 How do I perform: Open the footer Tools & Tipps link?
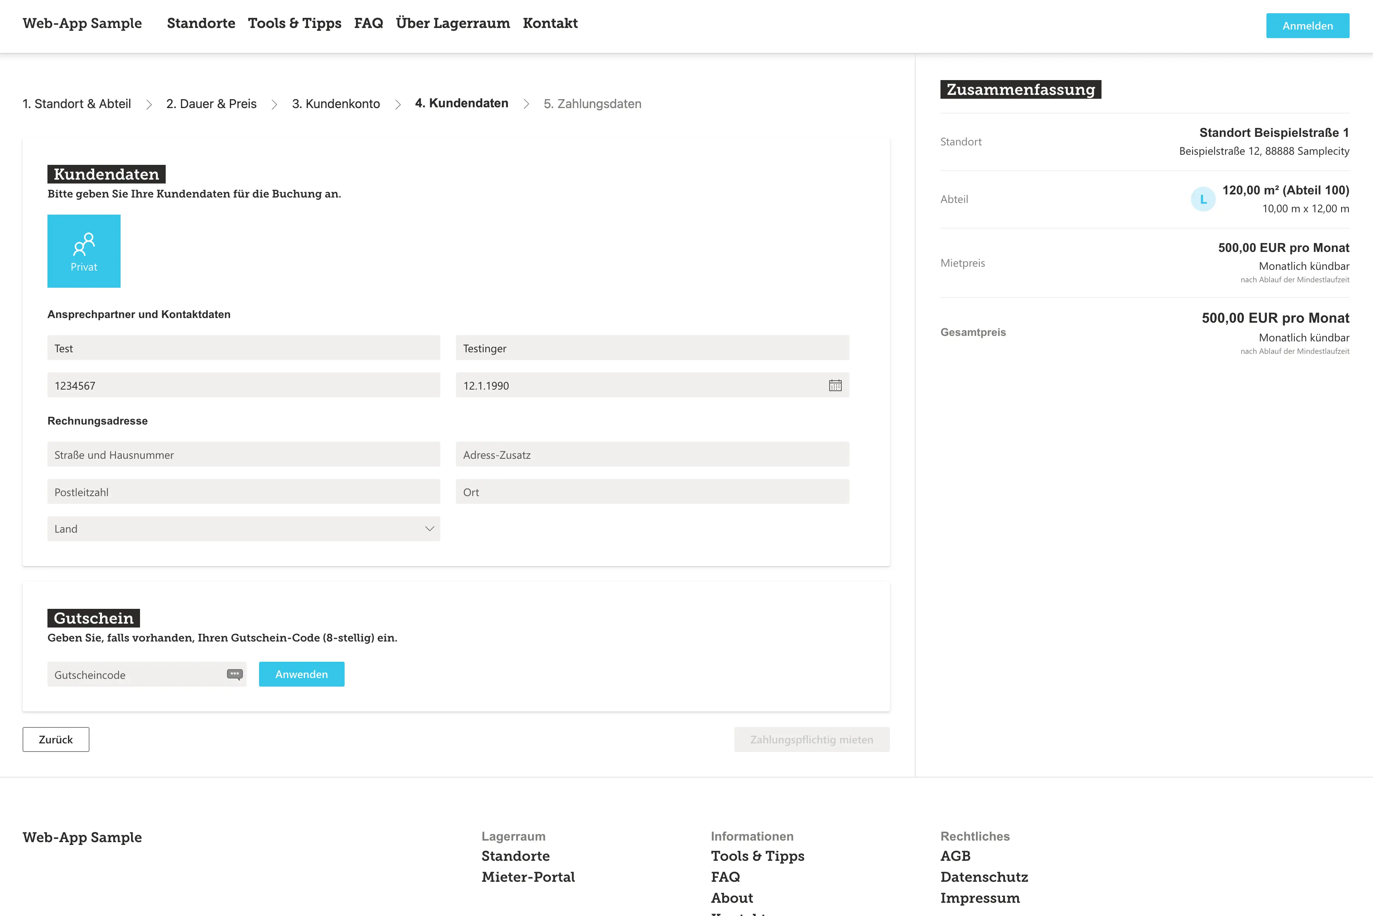click(757, 857)
